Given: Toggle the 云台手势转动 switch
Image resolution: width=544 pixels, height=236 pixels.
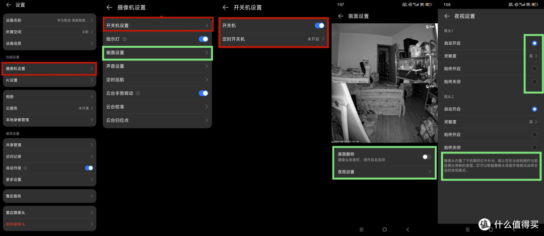Looking at the screenshot, I should click(203, 93).
